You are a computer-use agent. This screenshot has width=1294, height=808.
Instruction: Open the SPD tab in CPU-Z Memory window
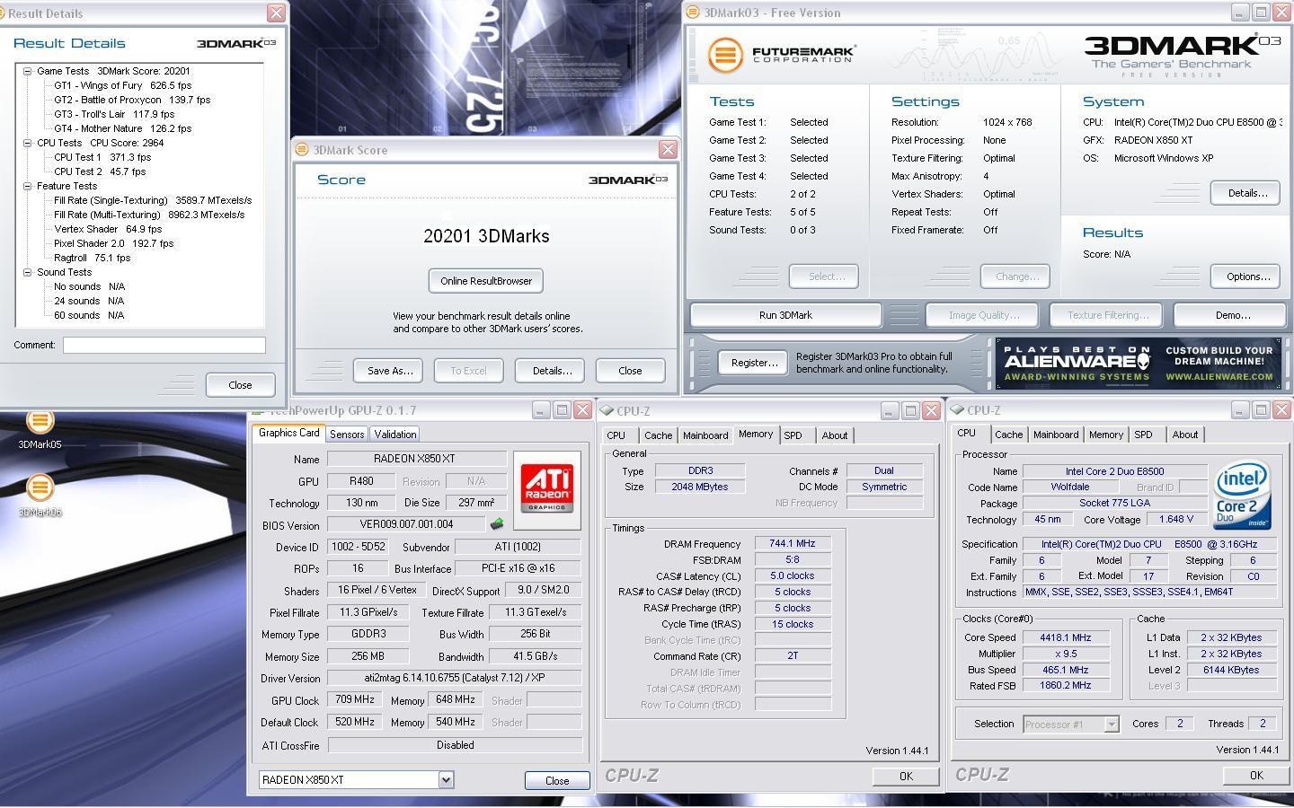pos(793,435)
